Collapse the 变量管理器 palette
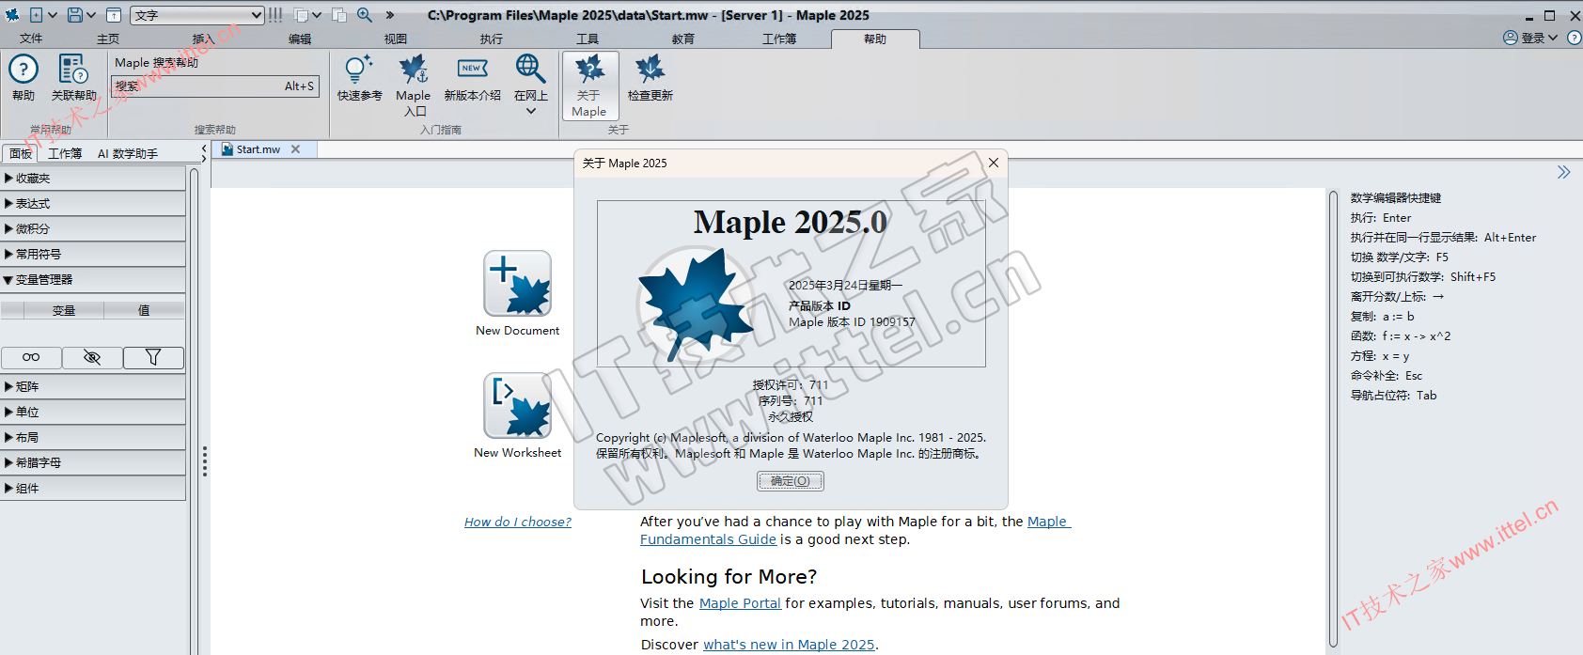The image size is (1583, 655). 93,280
